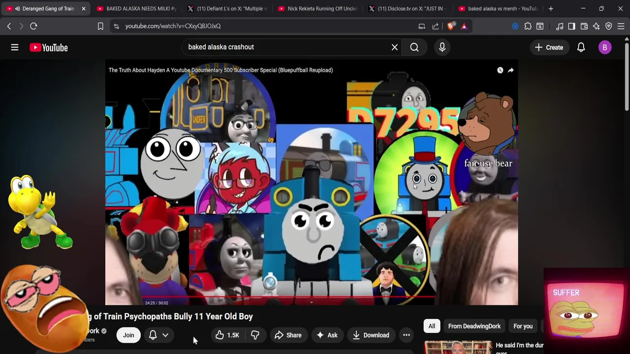Click the site settings icon in address bar
The image size is (630, 354).
pyautogui.click(x=116, y=26)
